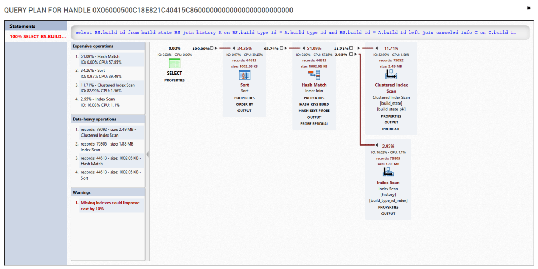Click the [history] table name
The image size is (538, 269).
(388, 194)
